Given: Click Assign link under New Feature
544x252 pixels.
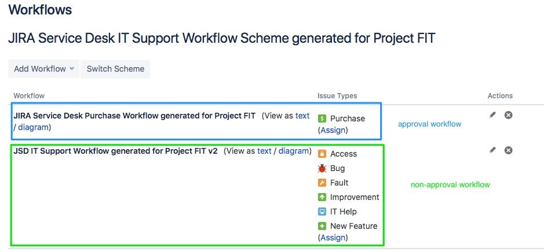Looking at the screenshot, I should [x=333, y=238].
